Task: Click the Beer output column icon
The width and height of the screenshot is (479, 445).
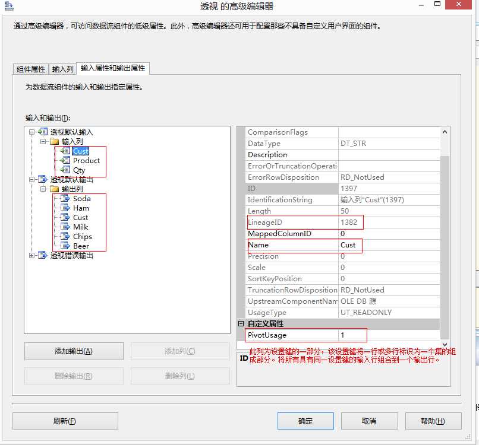Action: 65,246
